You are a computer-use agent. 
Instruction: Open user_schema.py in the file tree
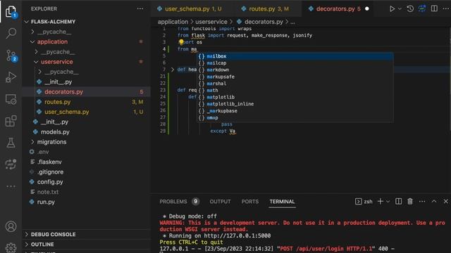pos(86,112)
